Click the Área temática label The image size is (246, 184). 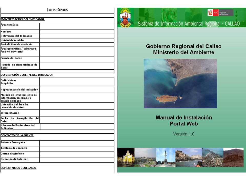tap(9, 25)
